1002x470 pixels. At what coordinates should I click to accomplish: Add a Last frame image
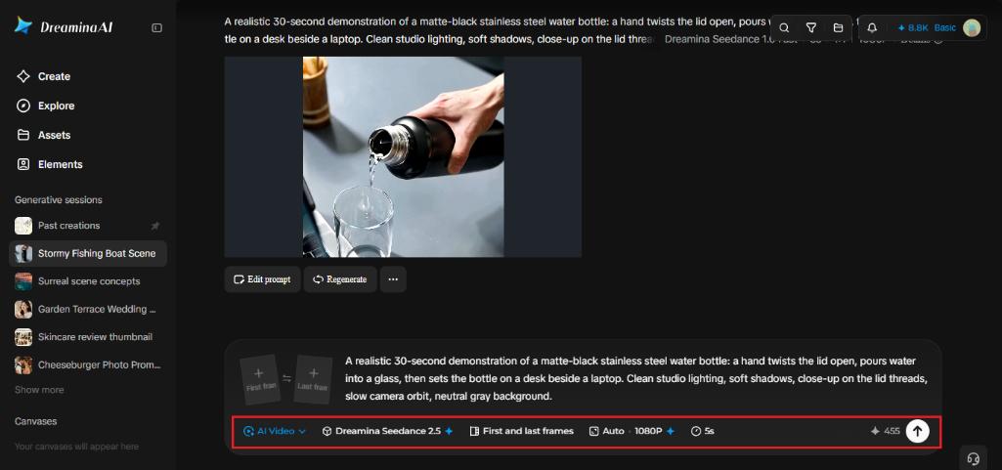(313, 379)
